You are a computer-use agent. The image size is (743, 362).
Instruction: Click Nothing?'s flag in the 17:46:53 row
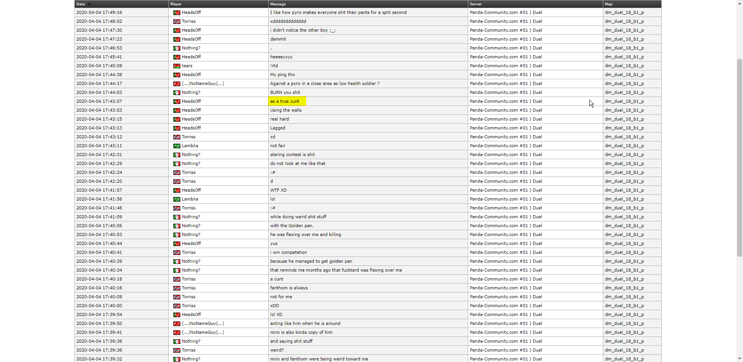coord(176,48)
